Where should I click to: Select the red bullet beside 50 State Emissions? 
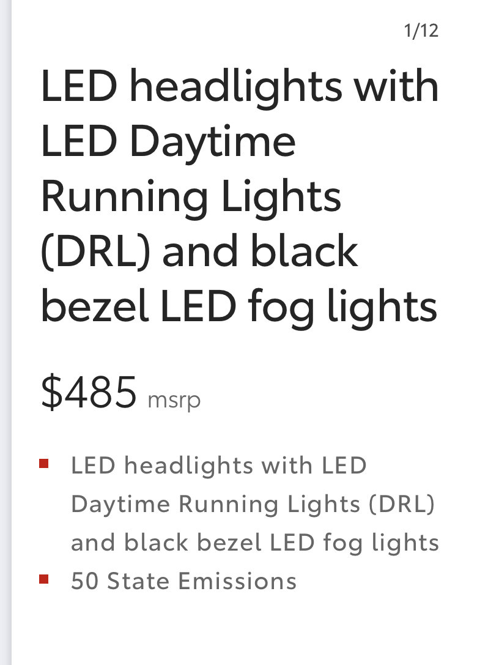click(x=43, y=579)
